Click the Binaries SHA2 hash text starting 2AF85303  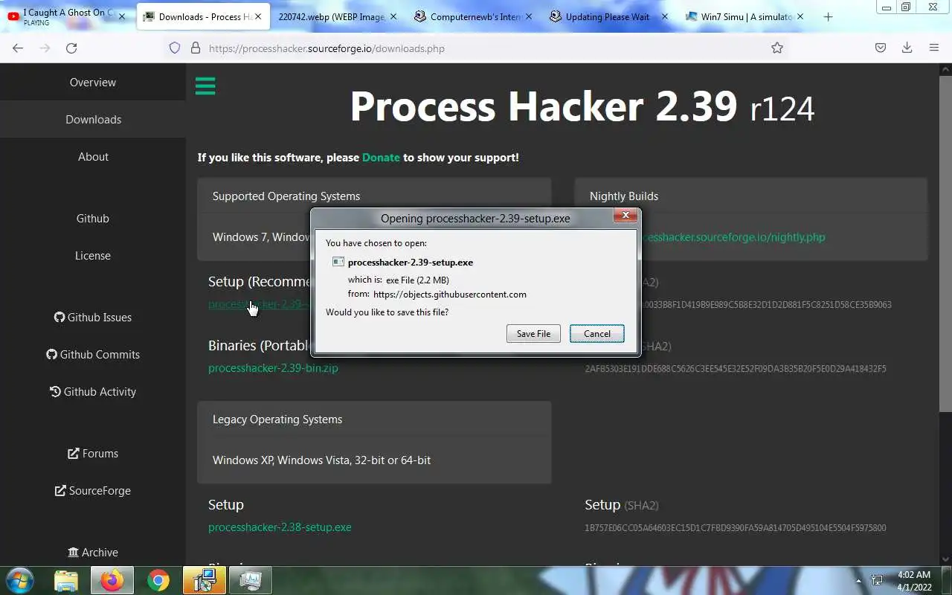tap(736, 369)
